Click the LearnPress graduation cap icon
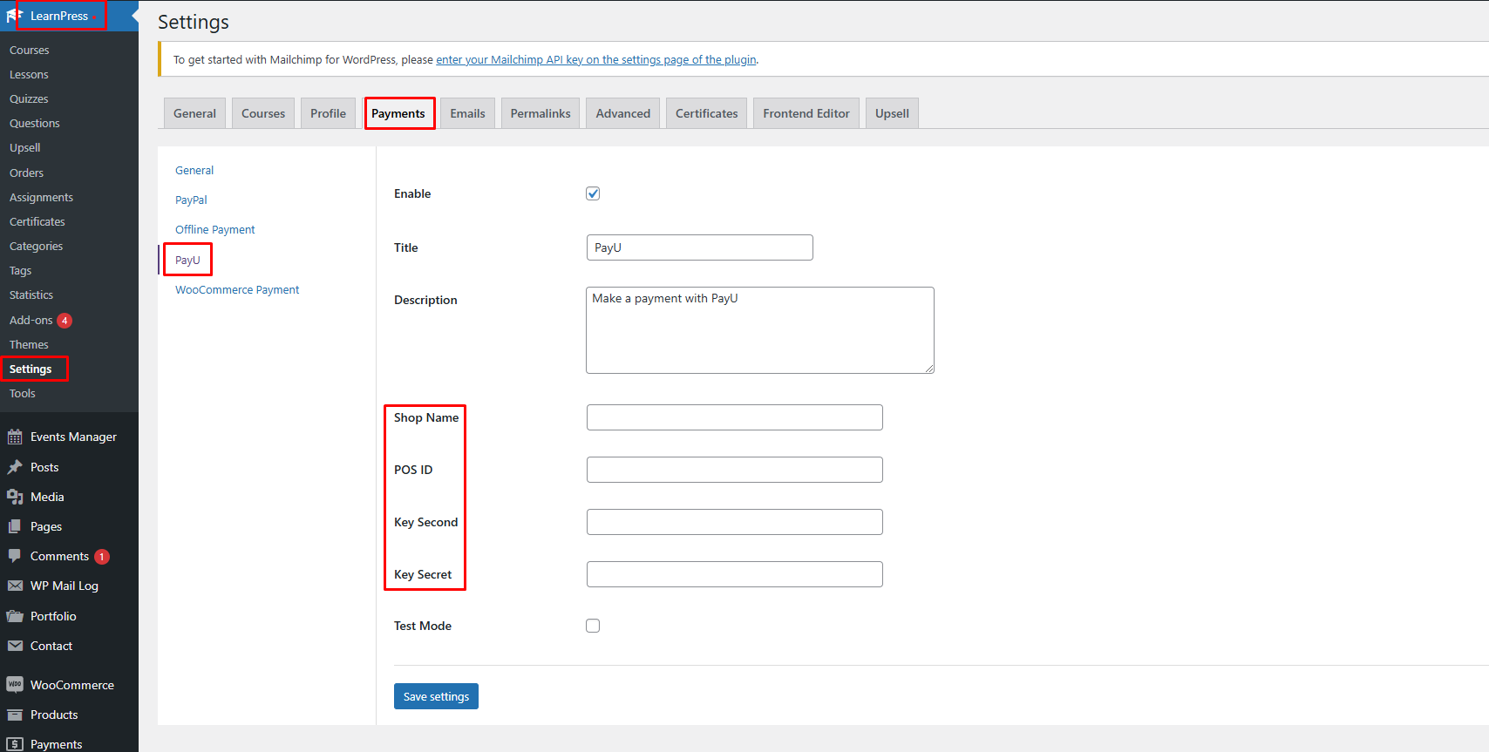Image resolution: width=1489 pixels, height=752 pixels. point(14,16)
